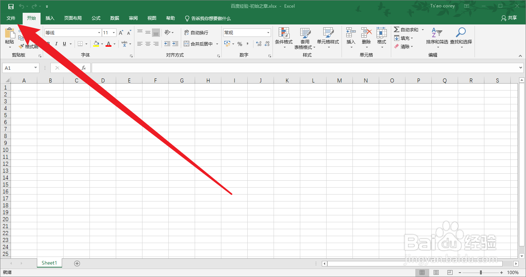The image size is (526, 277).
Task: Toggle italic formatting
Action: pos(56,44)
